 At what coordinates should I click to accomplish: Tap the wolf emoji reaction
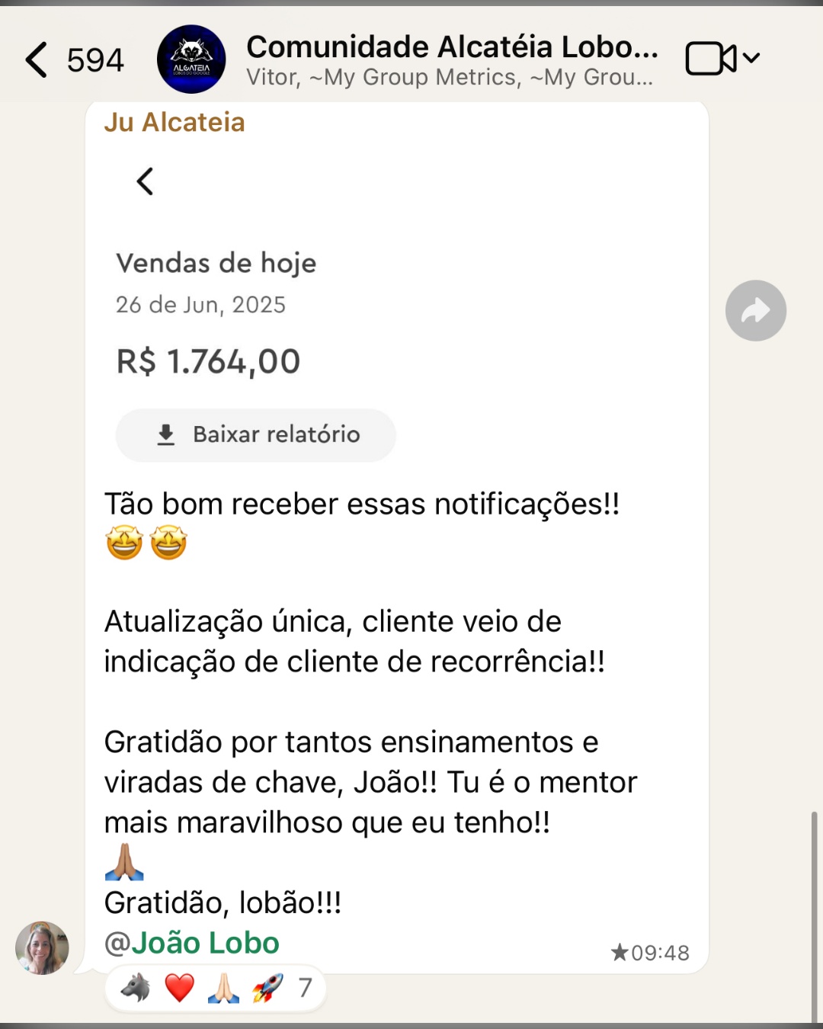(x=136, y=988)
